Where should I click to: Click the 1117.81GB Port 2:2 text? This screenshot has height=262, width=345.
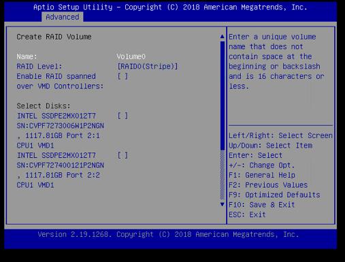coord(63,175)
